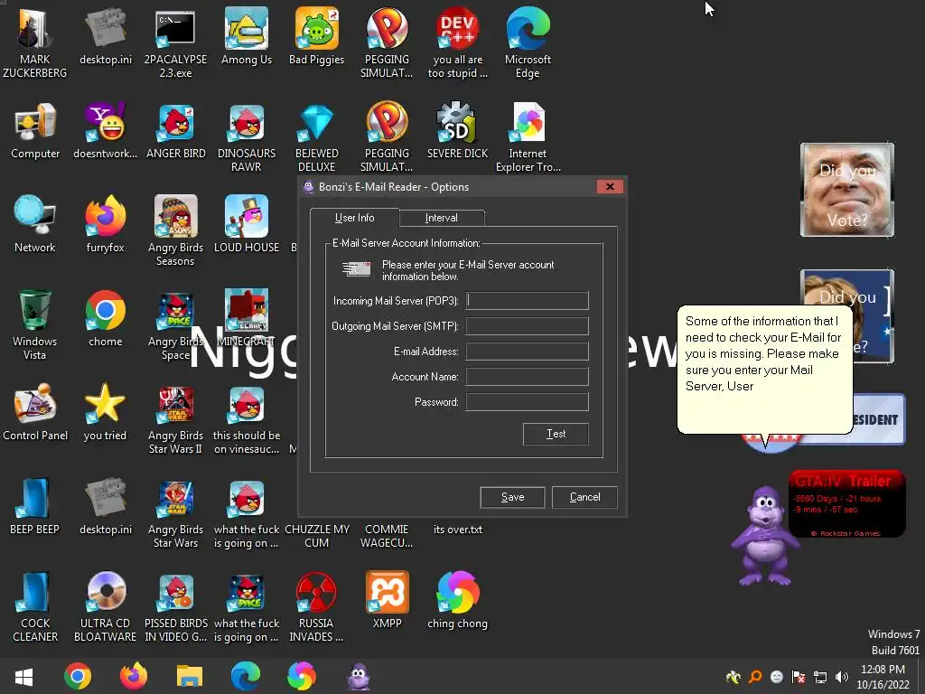Select the Bad Piggies shortcut

coord(317,36)
